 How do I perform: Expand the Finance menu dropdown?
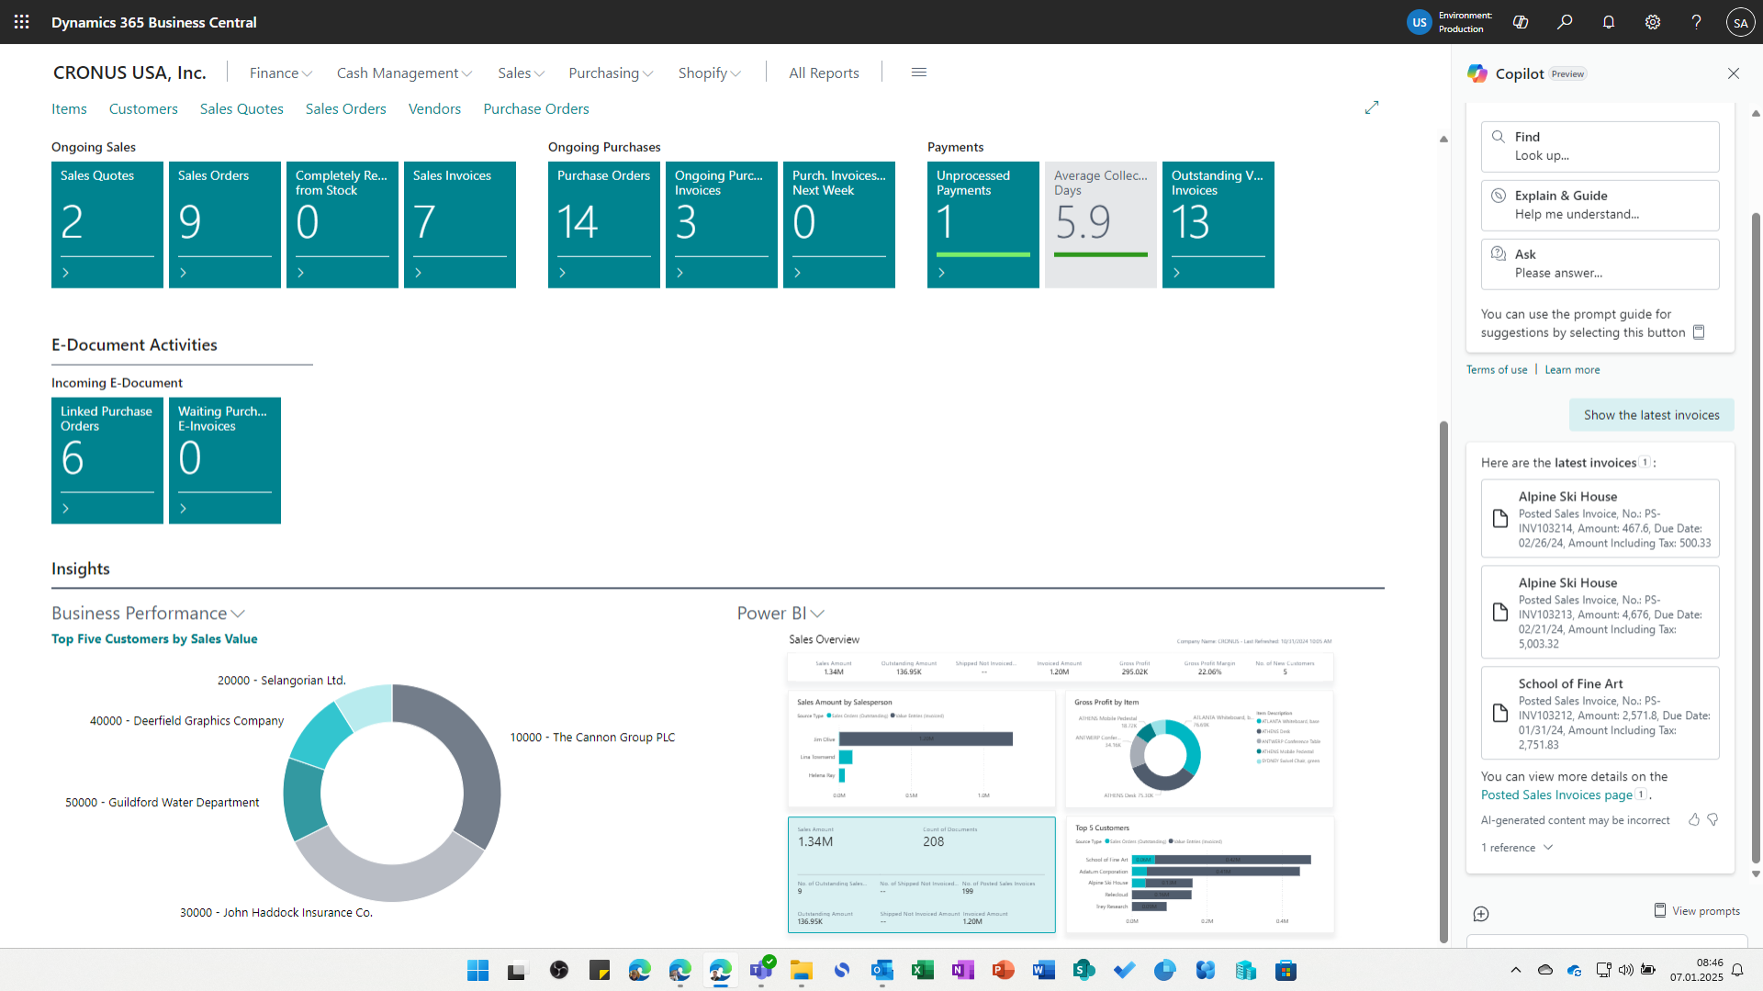tap(281, 73)
